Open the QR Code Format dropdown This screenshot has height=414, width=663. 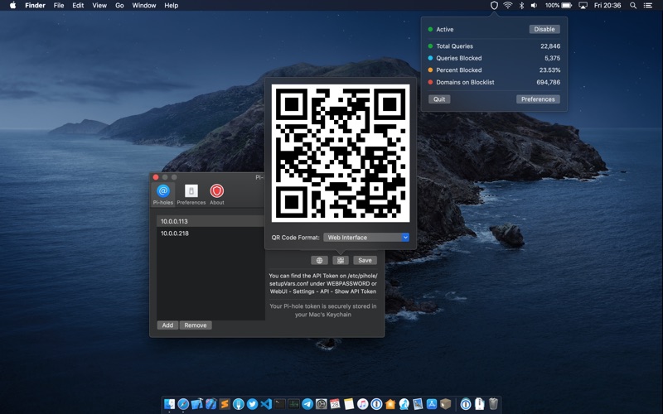pos(366,238)
